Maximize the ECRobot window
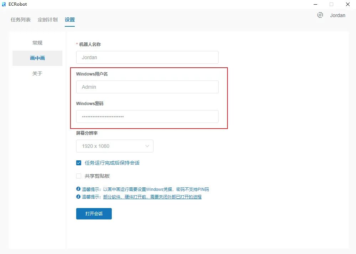 pos(331,4)
